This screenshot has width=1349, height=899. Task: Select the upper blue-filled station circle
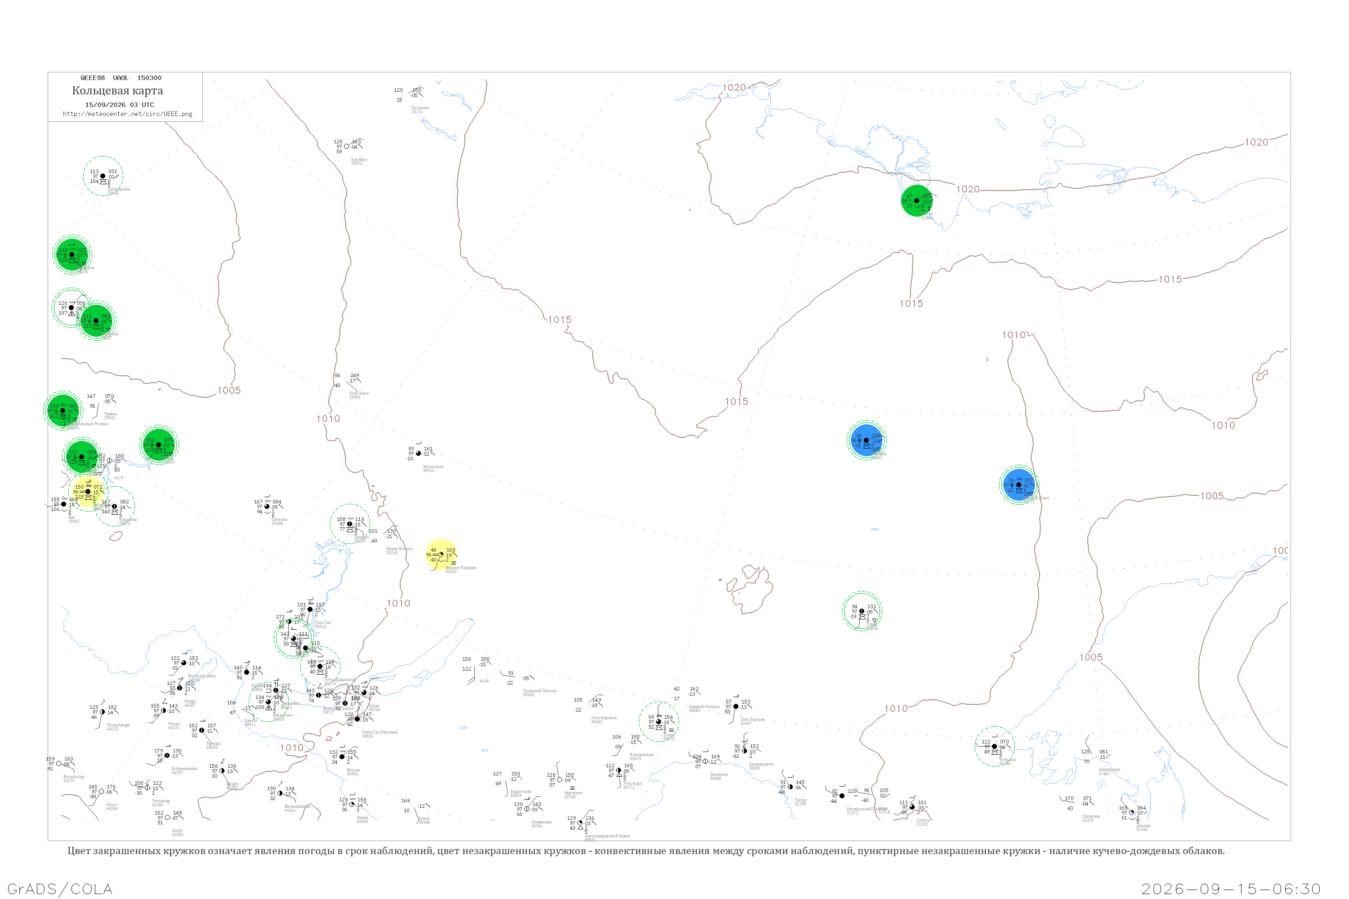pyautogui.click(x=866, y=441)
